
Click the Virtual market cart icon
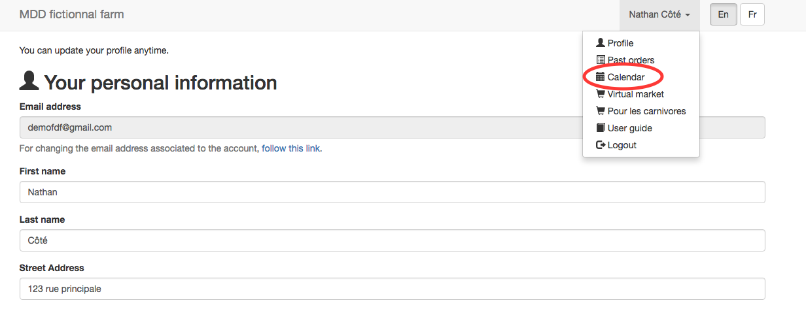[x=601, y=94]
